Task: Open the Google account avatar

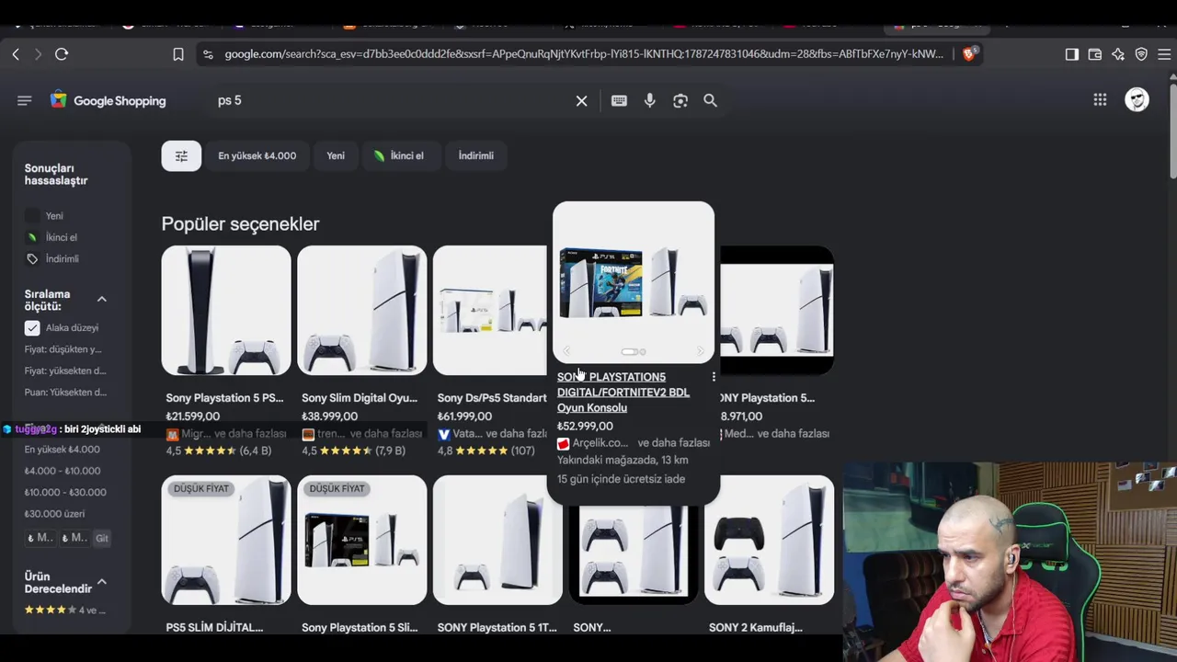Action: [1137, 100]
